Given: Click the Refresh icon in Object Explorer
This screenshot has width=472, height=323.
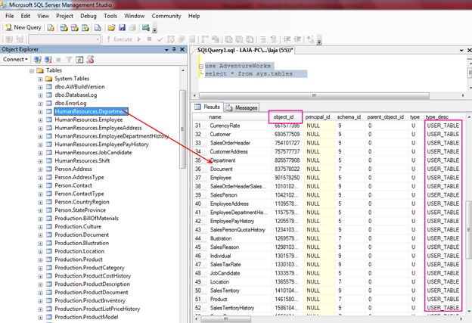Looking at the screenshot, I should click(79, 59).
